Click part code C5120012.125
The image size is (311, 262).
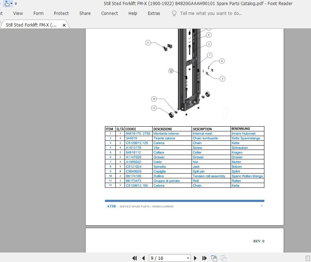point(137,143)
